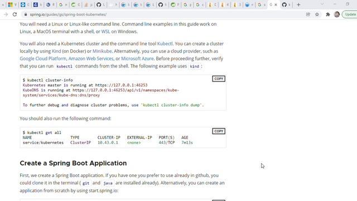Screen dimensions: 357x201
Task: Open the share page icon
Action: click(308, 15)
